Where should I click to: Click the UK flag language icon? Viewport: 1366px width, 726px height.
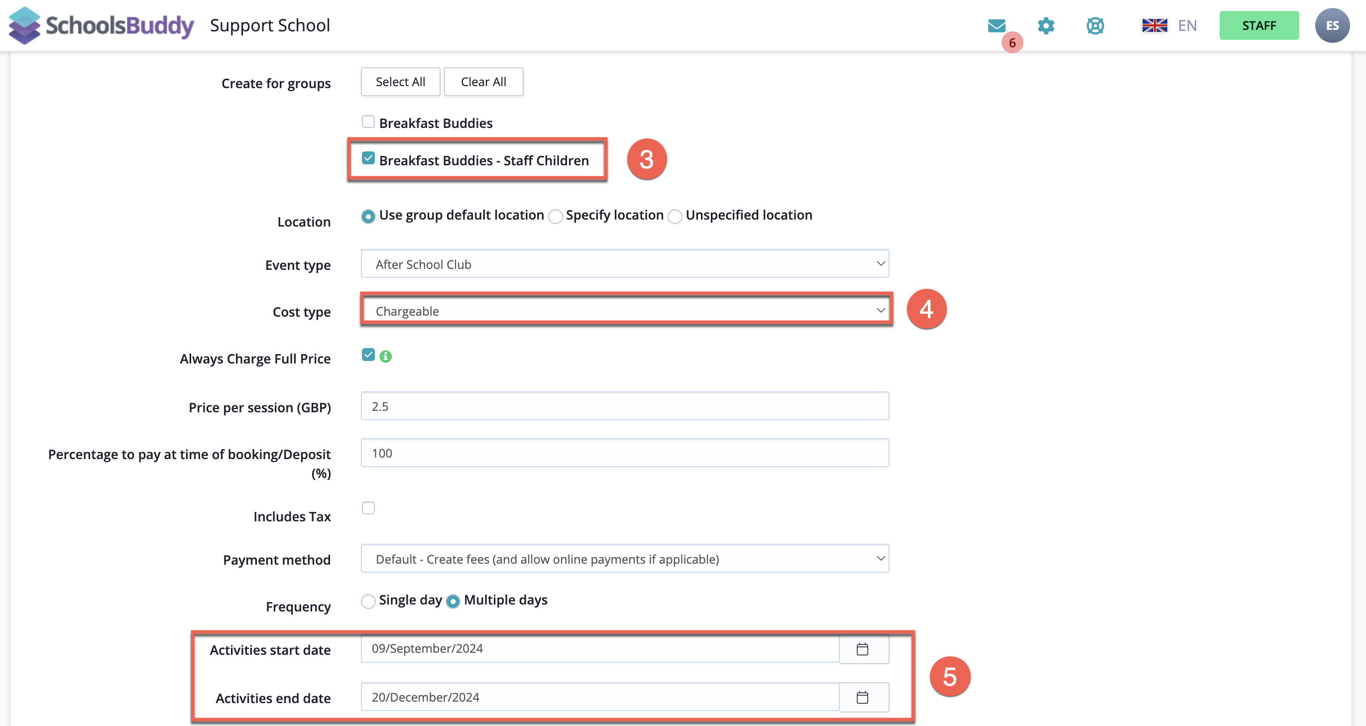[x=1154, y=25]
